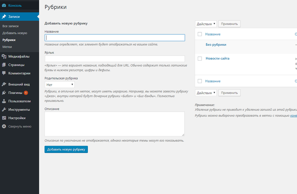
Task: Click the Комментарии speech bubble icon
Action: pos(4,73)
